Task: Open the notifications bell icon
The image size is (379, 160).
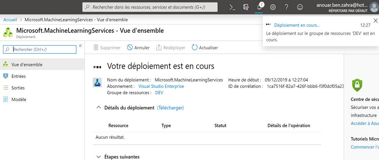Action: pos(260,7)
